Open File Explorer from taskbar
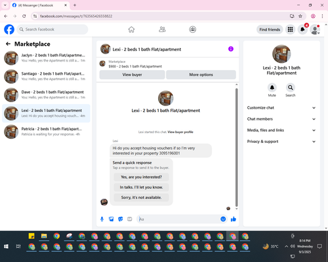Viewport: 328px width, 262px height. pos(44,236)
